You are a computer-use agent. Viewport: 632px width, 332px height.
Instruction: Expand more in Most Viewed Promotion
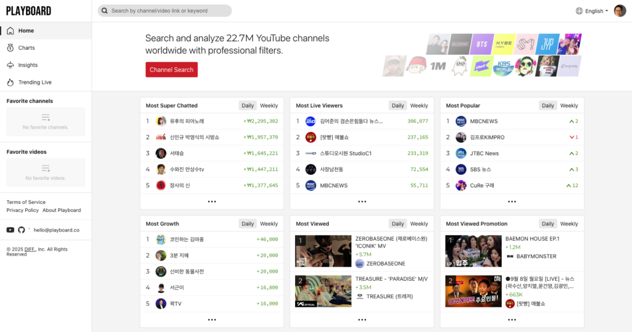512,320
